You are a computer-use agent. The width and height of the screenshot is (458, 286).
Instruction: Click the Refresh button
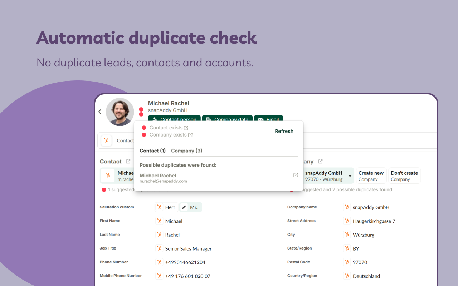284,131
